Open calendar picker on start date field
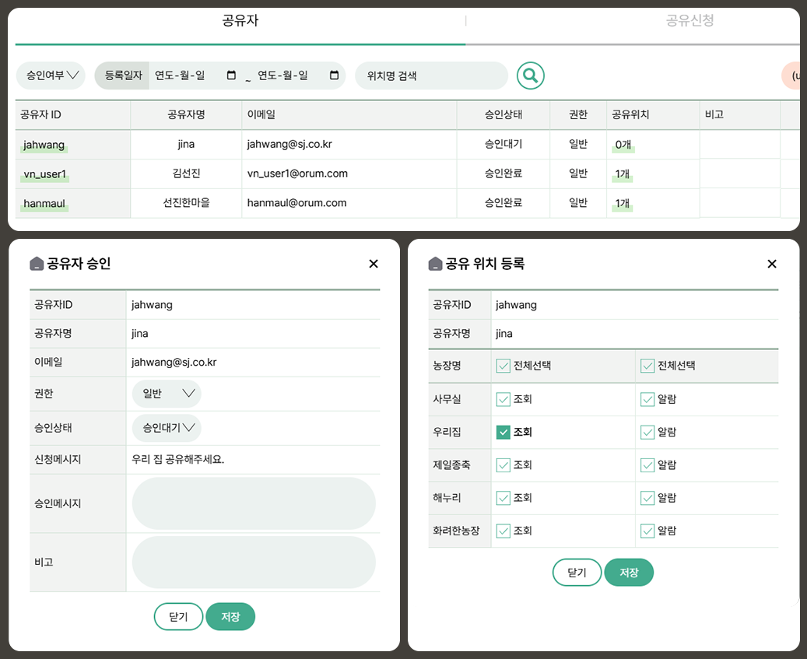Viewport: 807px width, 659px height. point(231,75)
